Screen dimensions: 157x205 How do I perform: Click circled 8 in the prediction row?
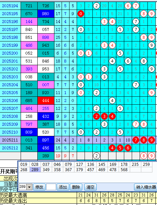(144, 156)
